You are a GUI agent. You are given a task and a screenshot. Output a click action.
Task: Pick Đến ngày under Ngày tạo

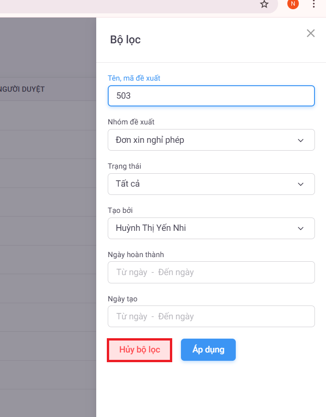tap(176, 317)
